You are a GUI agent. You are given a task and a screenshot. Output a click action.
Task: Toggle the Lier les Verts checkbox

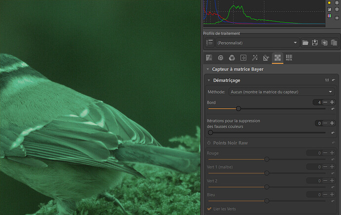(x=210, y=209)
